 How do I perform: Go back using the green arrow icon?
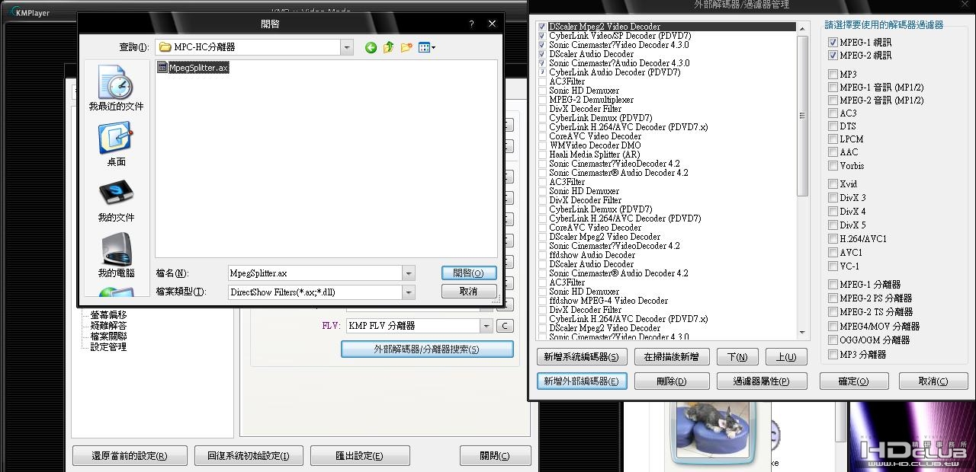[x=371, y=47]
